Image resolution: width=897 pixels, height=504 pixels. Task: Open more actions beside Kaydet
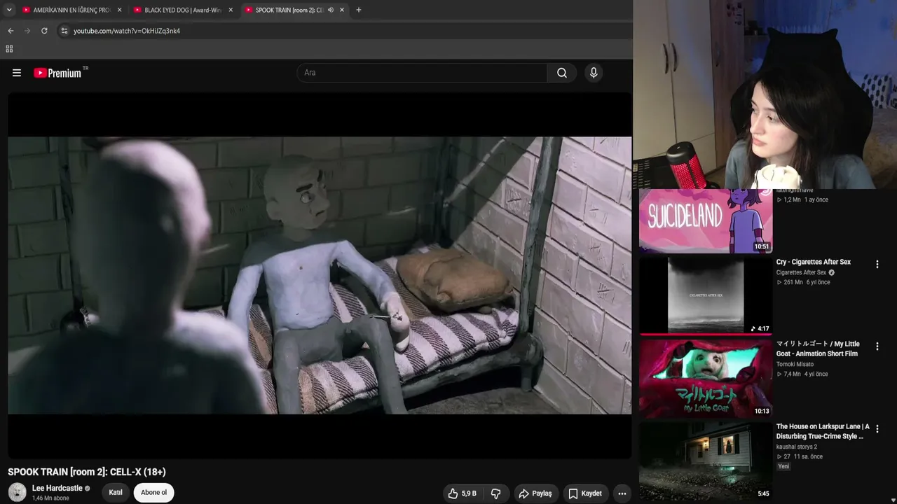point(622,493)
